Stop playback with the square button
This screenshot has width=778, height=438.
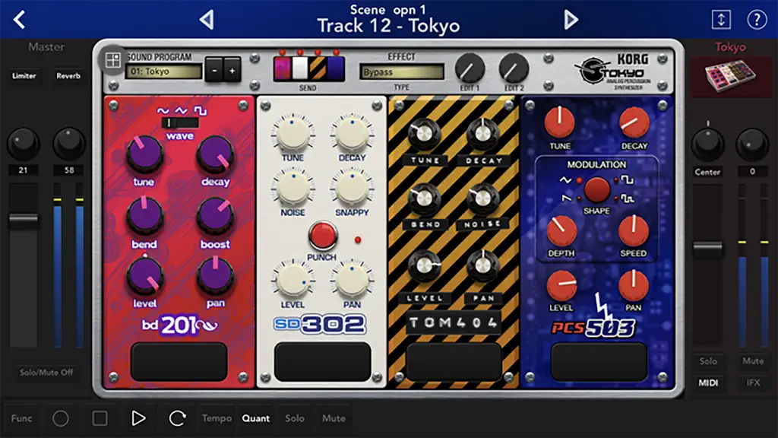pos(100,418)
